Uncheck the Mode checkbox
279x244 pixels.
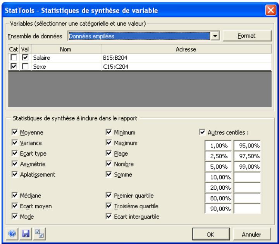click(x=15, y=216)
